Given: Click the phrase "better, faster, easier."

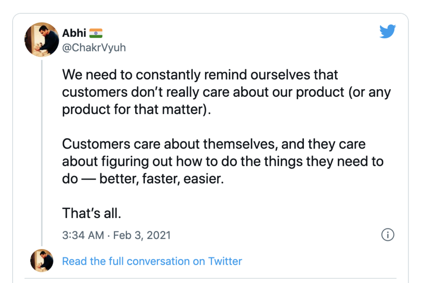Looking at the screenshot, I should (x=161, y=179).
